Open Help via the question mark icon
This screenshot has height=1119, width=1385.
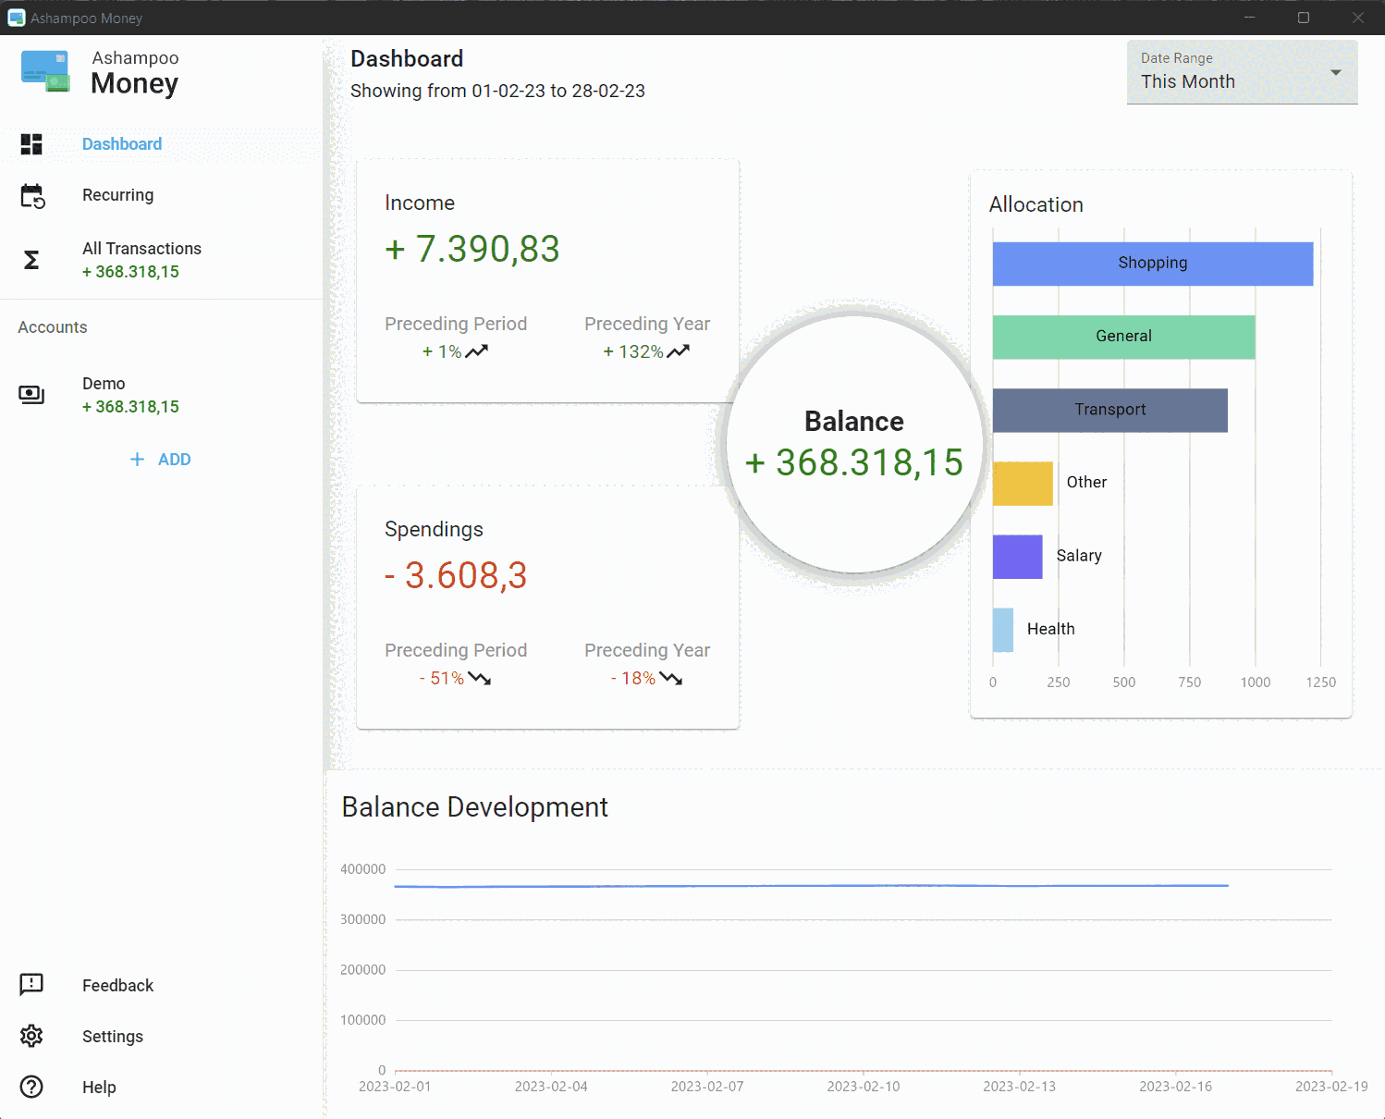click(31, 1087)
